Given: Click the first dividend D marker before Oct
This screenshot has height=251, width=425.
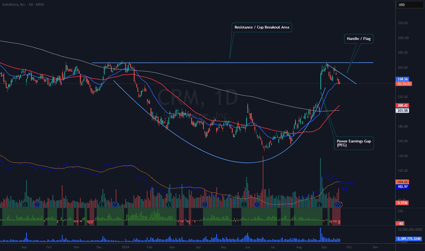Looking at the screenshot, I should (37, 204).
